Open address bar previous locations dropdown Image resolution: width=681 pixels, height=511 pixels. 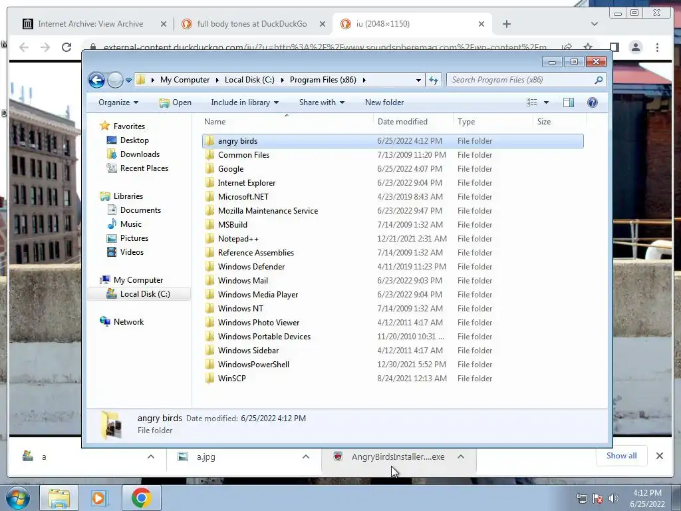pos(418,80)
